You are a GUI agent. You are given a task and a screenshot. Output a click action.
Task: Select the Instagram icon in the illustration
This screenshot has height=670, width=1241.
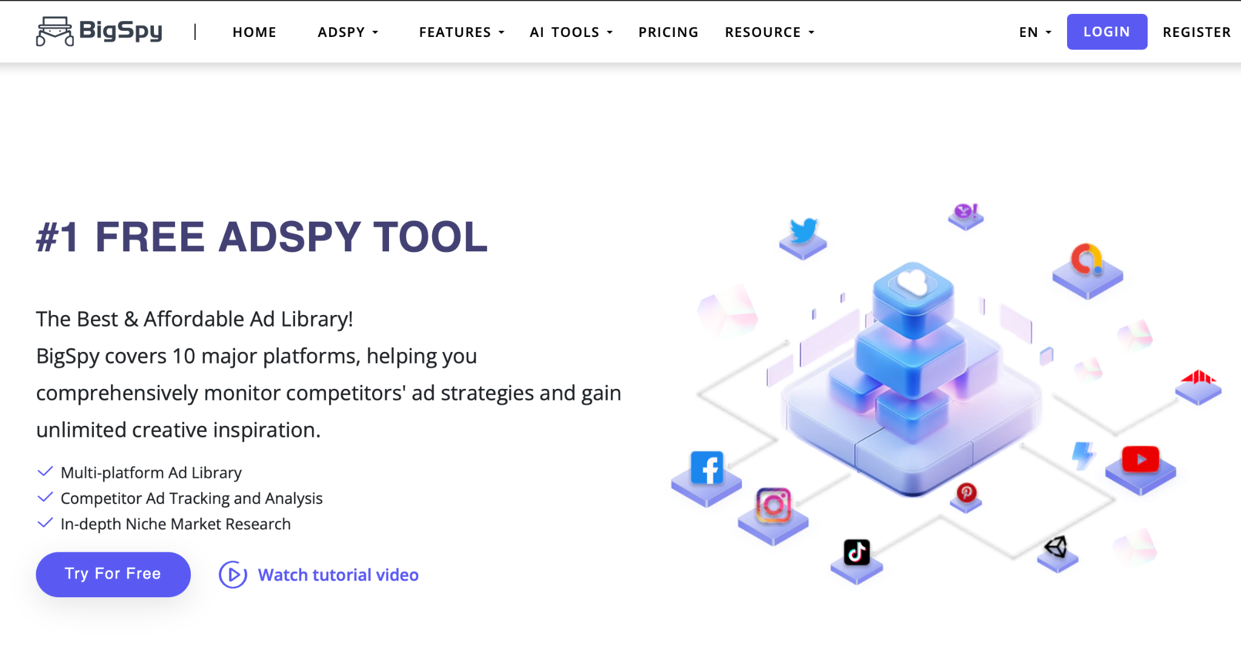[773, 505]
